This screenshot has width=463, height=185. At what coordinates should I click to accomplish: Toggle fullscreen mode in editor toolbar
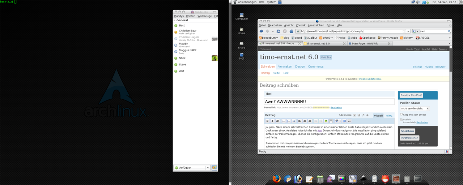(344, 121)
